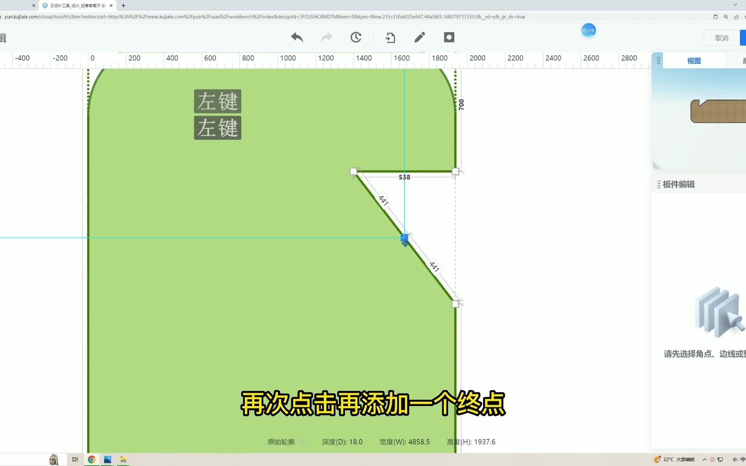Viewport: 746px width, 466px height.
Task: Click the browser clipboard icon in address bar
Action: [x=715, y=17]
